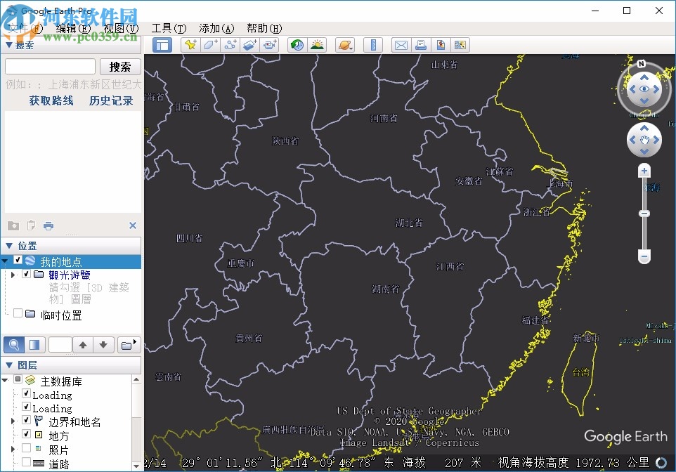
Task: Email the view with envelope icon
Action: (401, 45)
